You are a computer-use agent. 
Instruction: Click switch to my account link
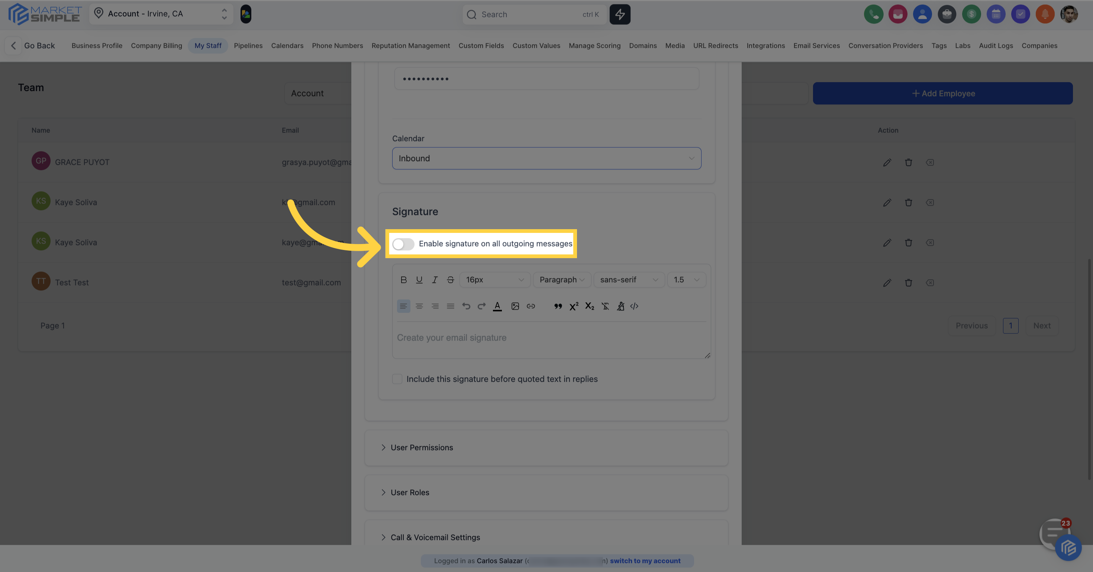[645, 560]
